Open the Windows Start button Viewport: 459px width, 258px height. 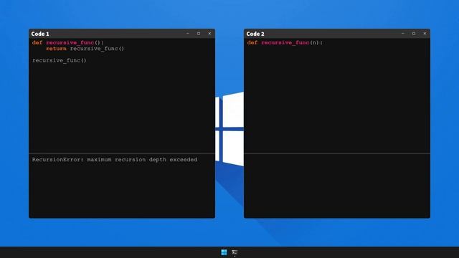(224, 252)
